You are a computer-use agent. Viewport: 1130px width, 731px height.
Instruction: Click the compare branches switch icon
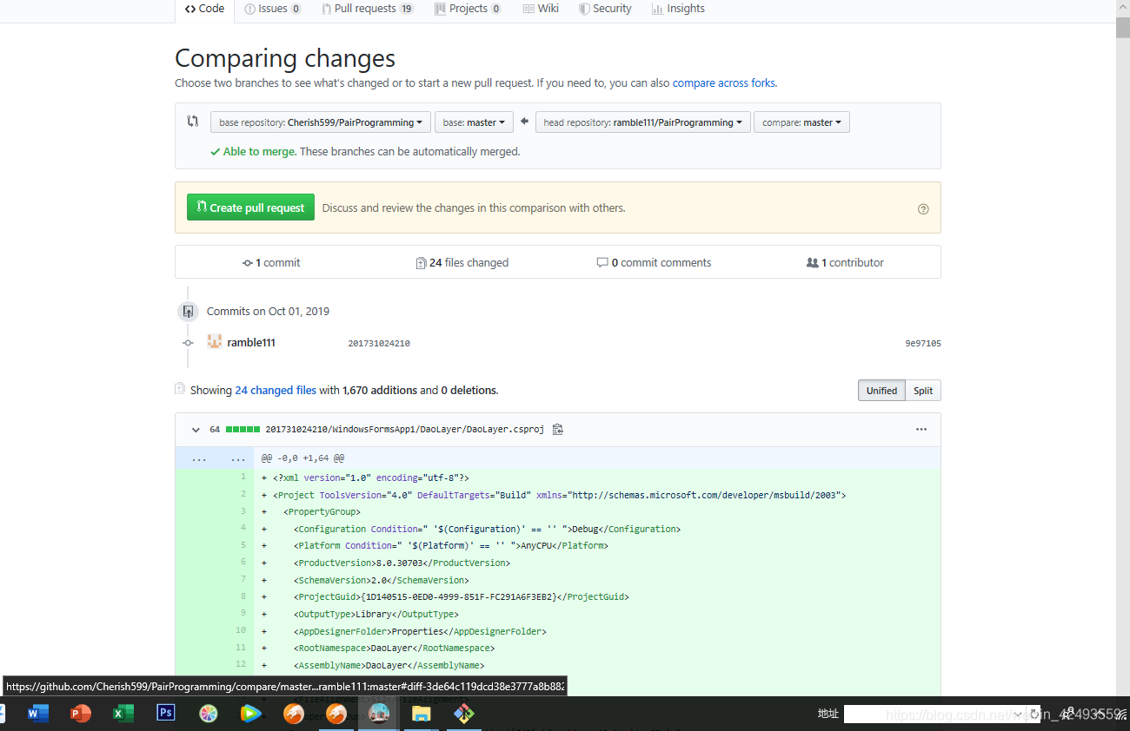(x=193, y=122)
